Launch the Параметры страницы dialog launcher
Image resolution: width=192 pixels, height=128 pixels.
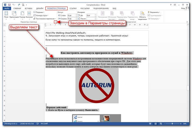(55, 22)
